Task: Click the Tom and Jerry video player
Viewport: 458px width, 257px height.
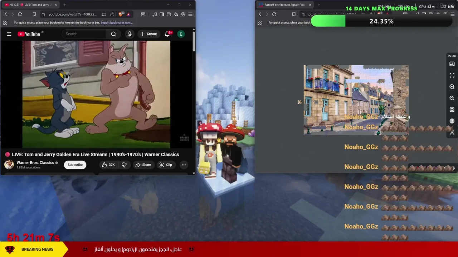Action: tap(96, 94)
